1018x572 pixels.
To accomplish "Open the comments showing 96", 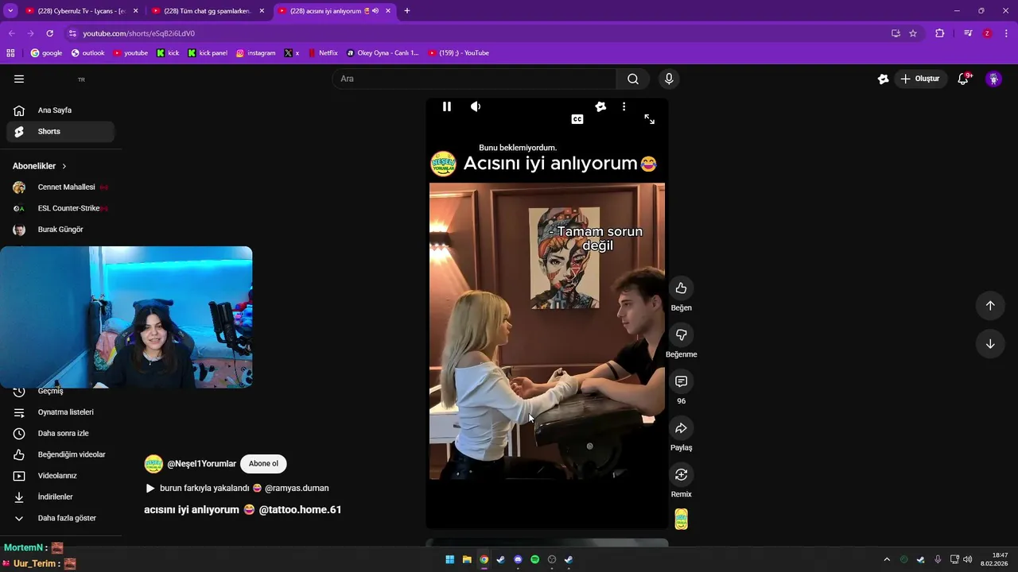I will pyautogui.click(x=681, y=381).
